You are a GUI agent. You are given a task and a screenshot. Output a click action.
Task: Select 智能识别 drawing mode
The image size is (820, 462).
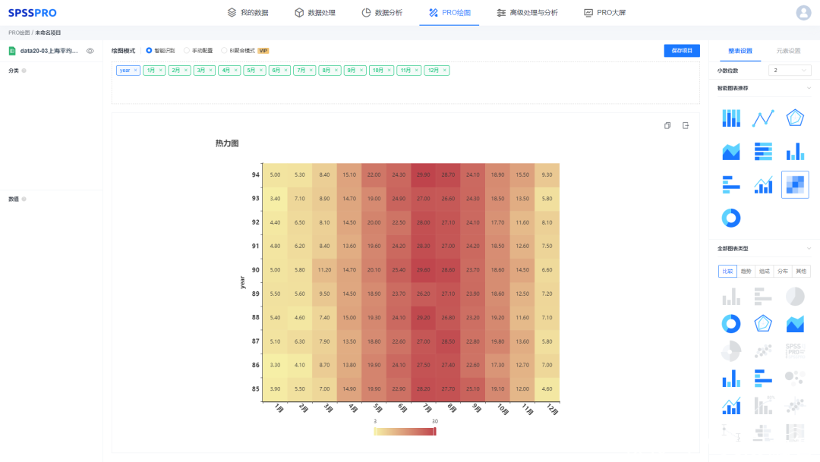coord(149,51)
